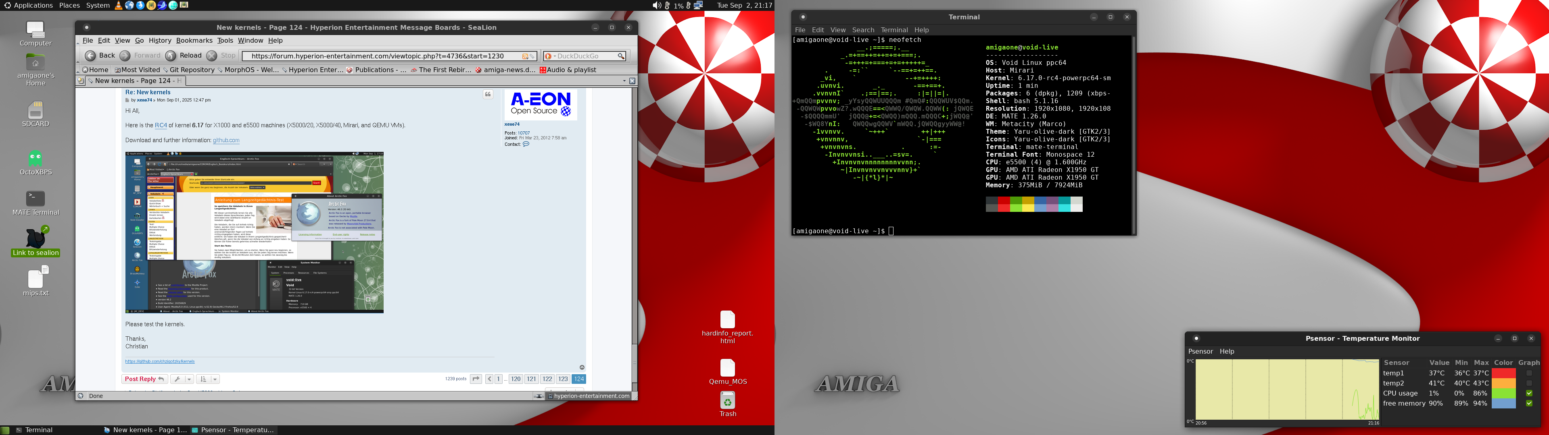Click the Back arrow icon in SeaLion

click(x=90, y=56)
